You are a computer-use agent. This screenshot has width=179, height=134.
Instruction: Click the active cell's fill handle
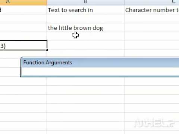pyautogui.click(x=47, y=50)
